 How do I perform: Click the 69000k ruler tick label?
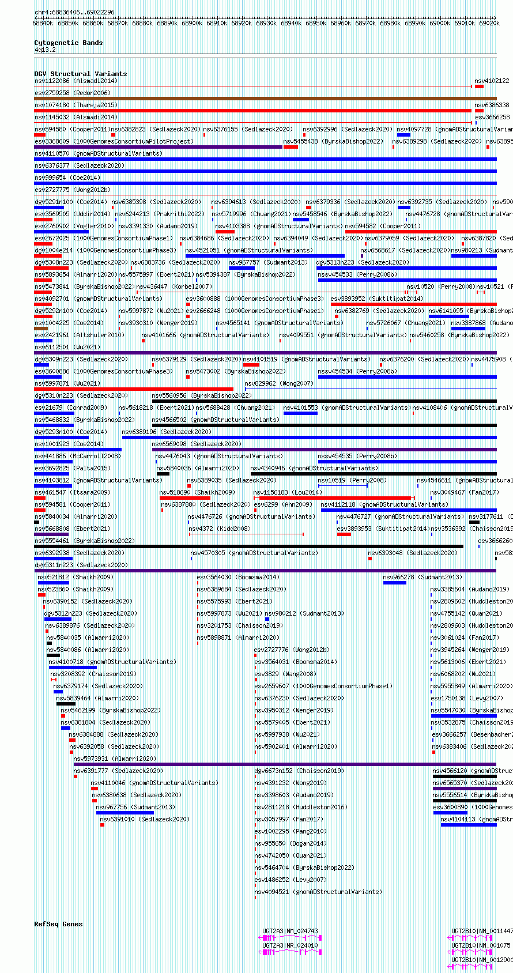pos(440,23)
